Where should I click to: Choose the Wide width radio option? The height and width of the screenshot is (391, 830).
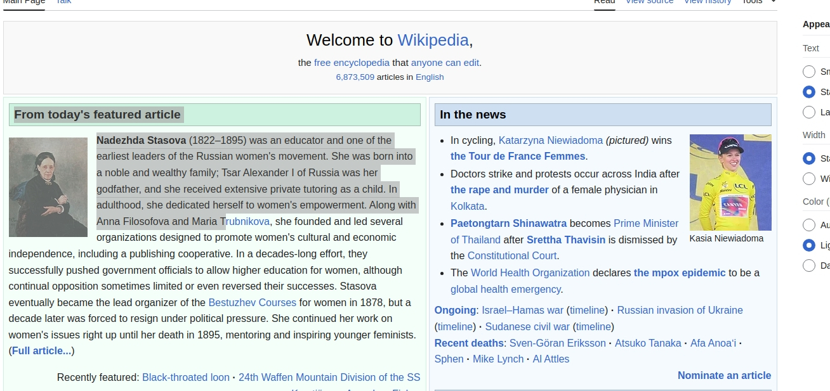click(x=809, y=179)
